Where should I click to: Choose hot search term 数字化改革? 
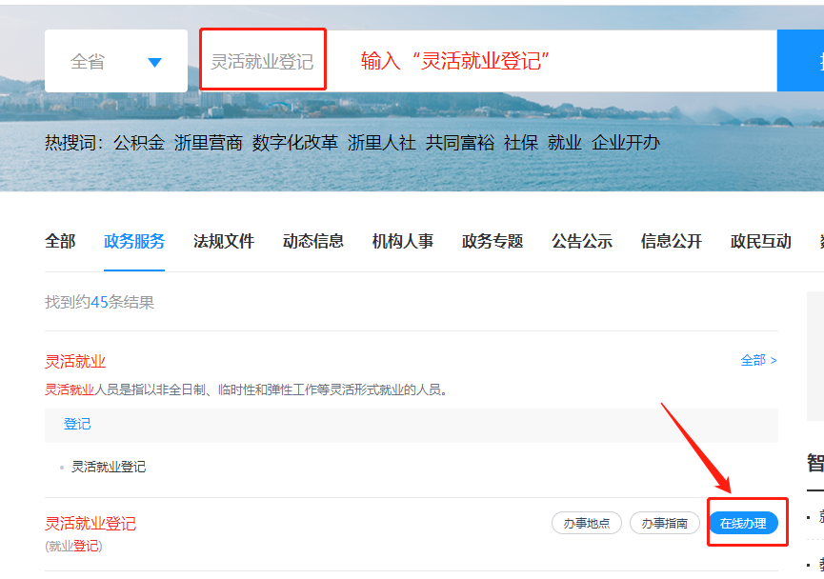coord(295,143)
